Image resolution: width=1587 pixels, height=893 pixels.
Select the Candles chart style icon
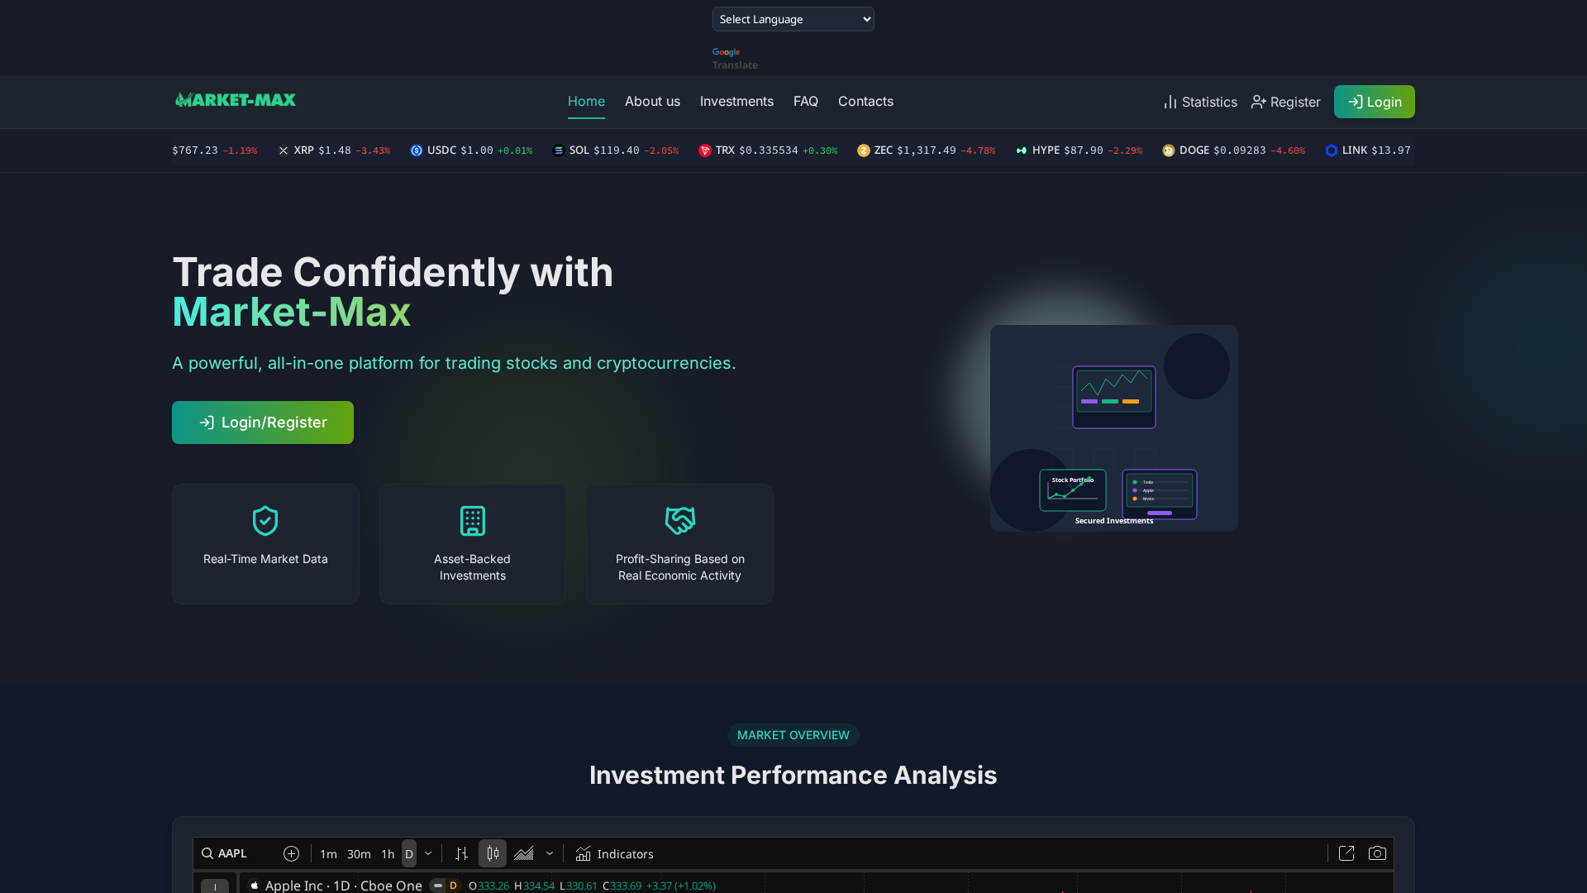pos(493,853)
